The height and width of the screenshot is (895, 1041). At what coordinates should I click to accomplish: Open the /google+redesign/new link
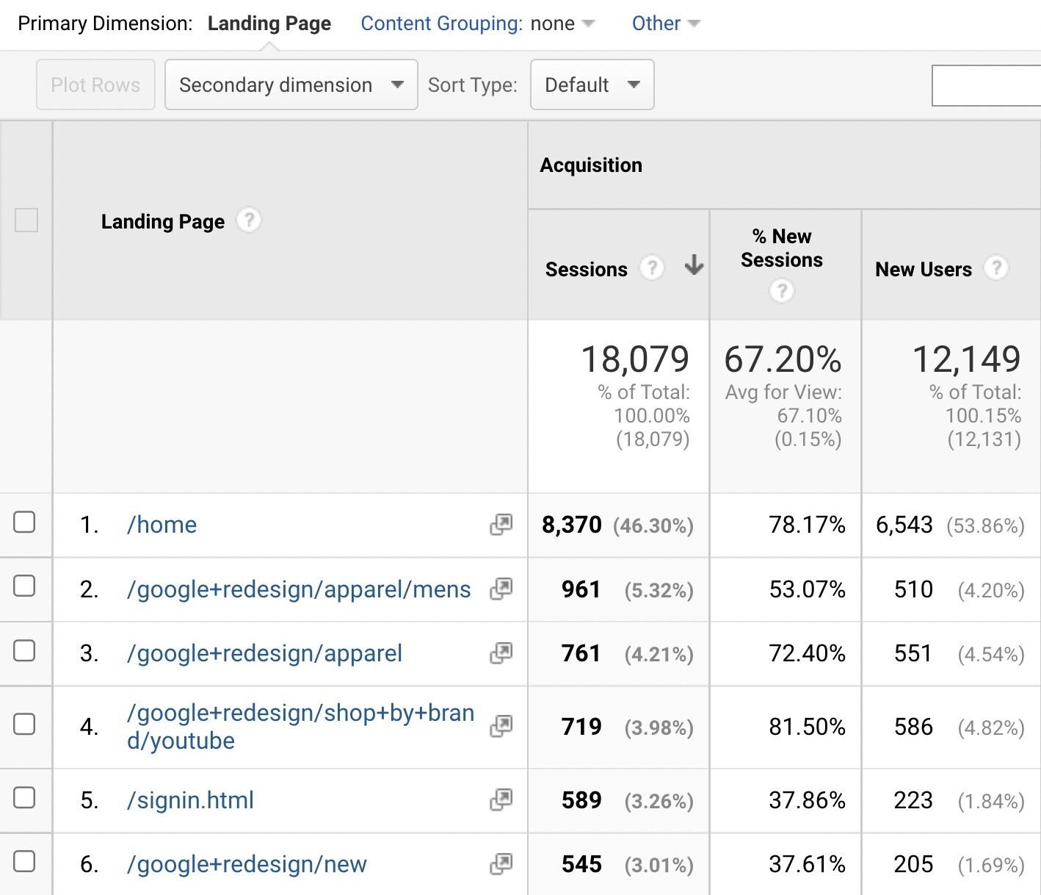point(247,864)
